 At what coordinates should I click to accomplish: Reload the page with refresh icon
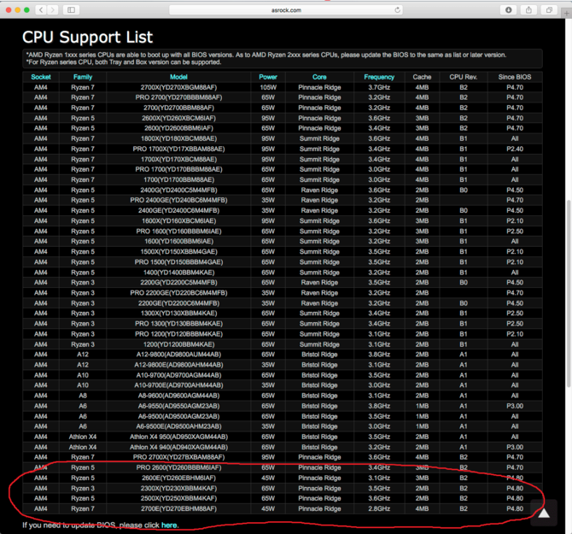398,10
